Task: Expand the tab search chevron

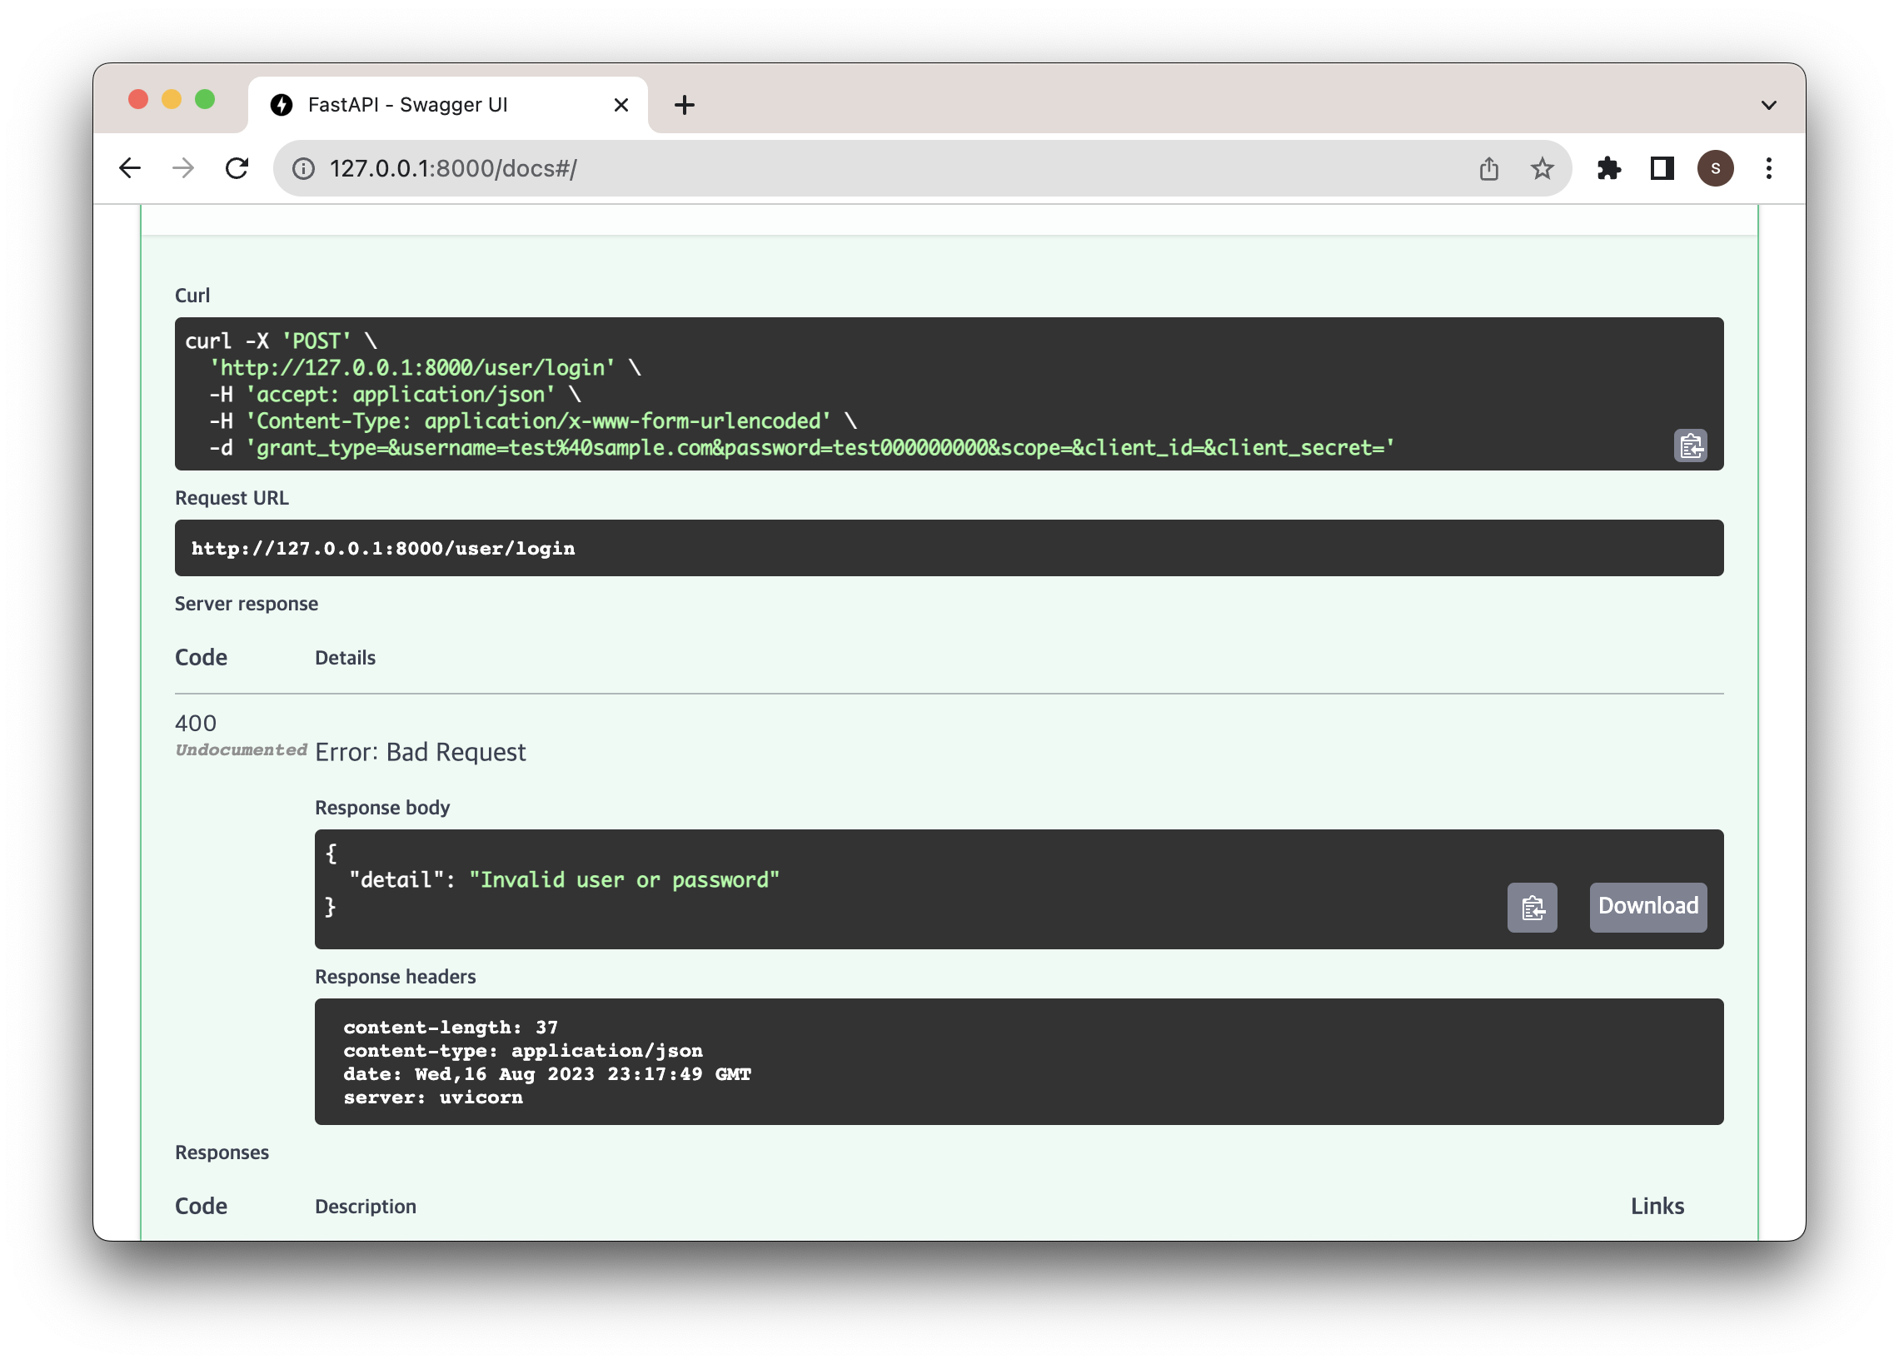Action: [x=1768, y=105]
